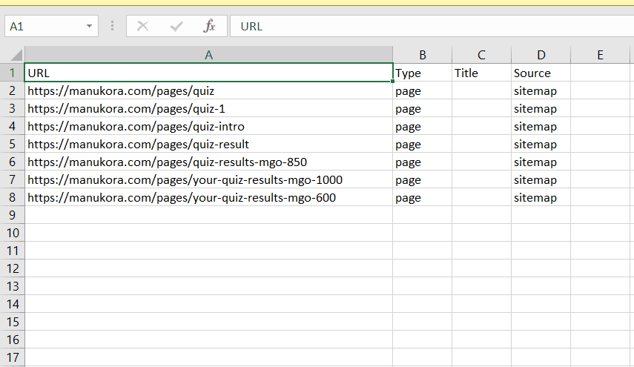
Task: Select cell with your-quiz-results-mgo-600 URL
Action: 208,197
